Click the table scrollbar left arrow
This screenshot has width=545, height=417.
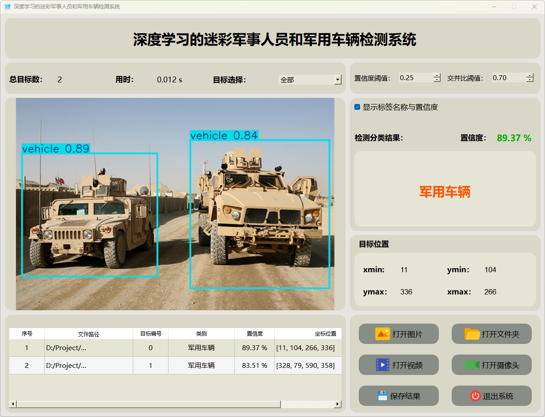pyautogui.click(x=13, y=404)
